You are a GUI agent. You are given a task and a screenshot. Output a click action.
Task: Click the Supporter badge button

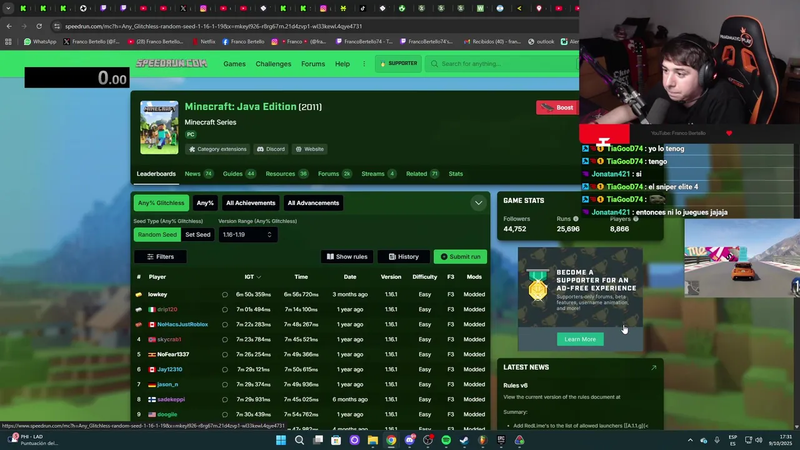[399, 63]
